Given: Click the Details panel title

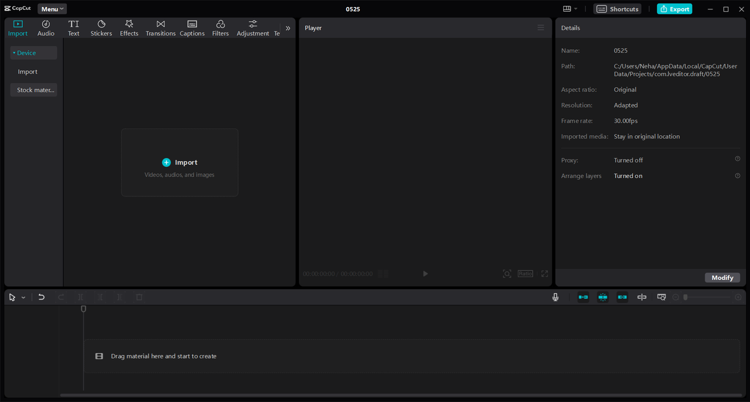Looking at the screenshot, I should click(571, 28).
